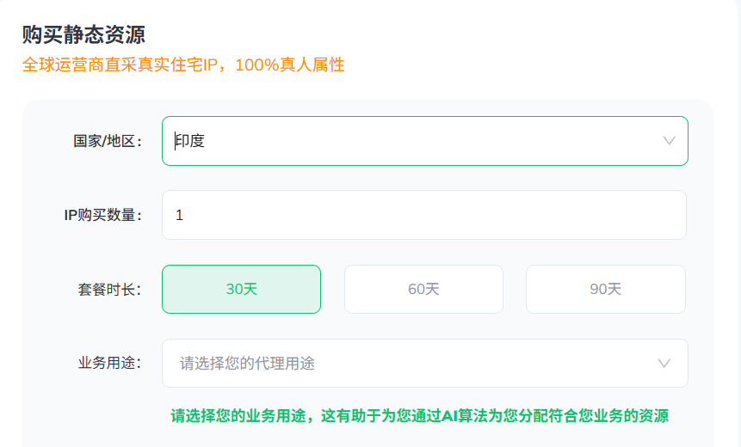Click the chevron arrow in 业务用途 dropdown

[664, 364]
